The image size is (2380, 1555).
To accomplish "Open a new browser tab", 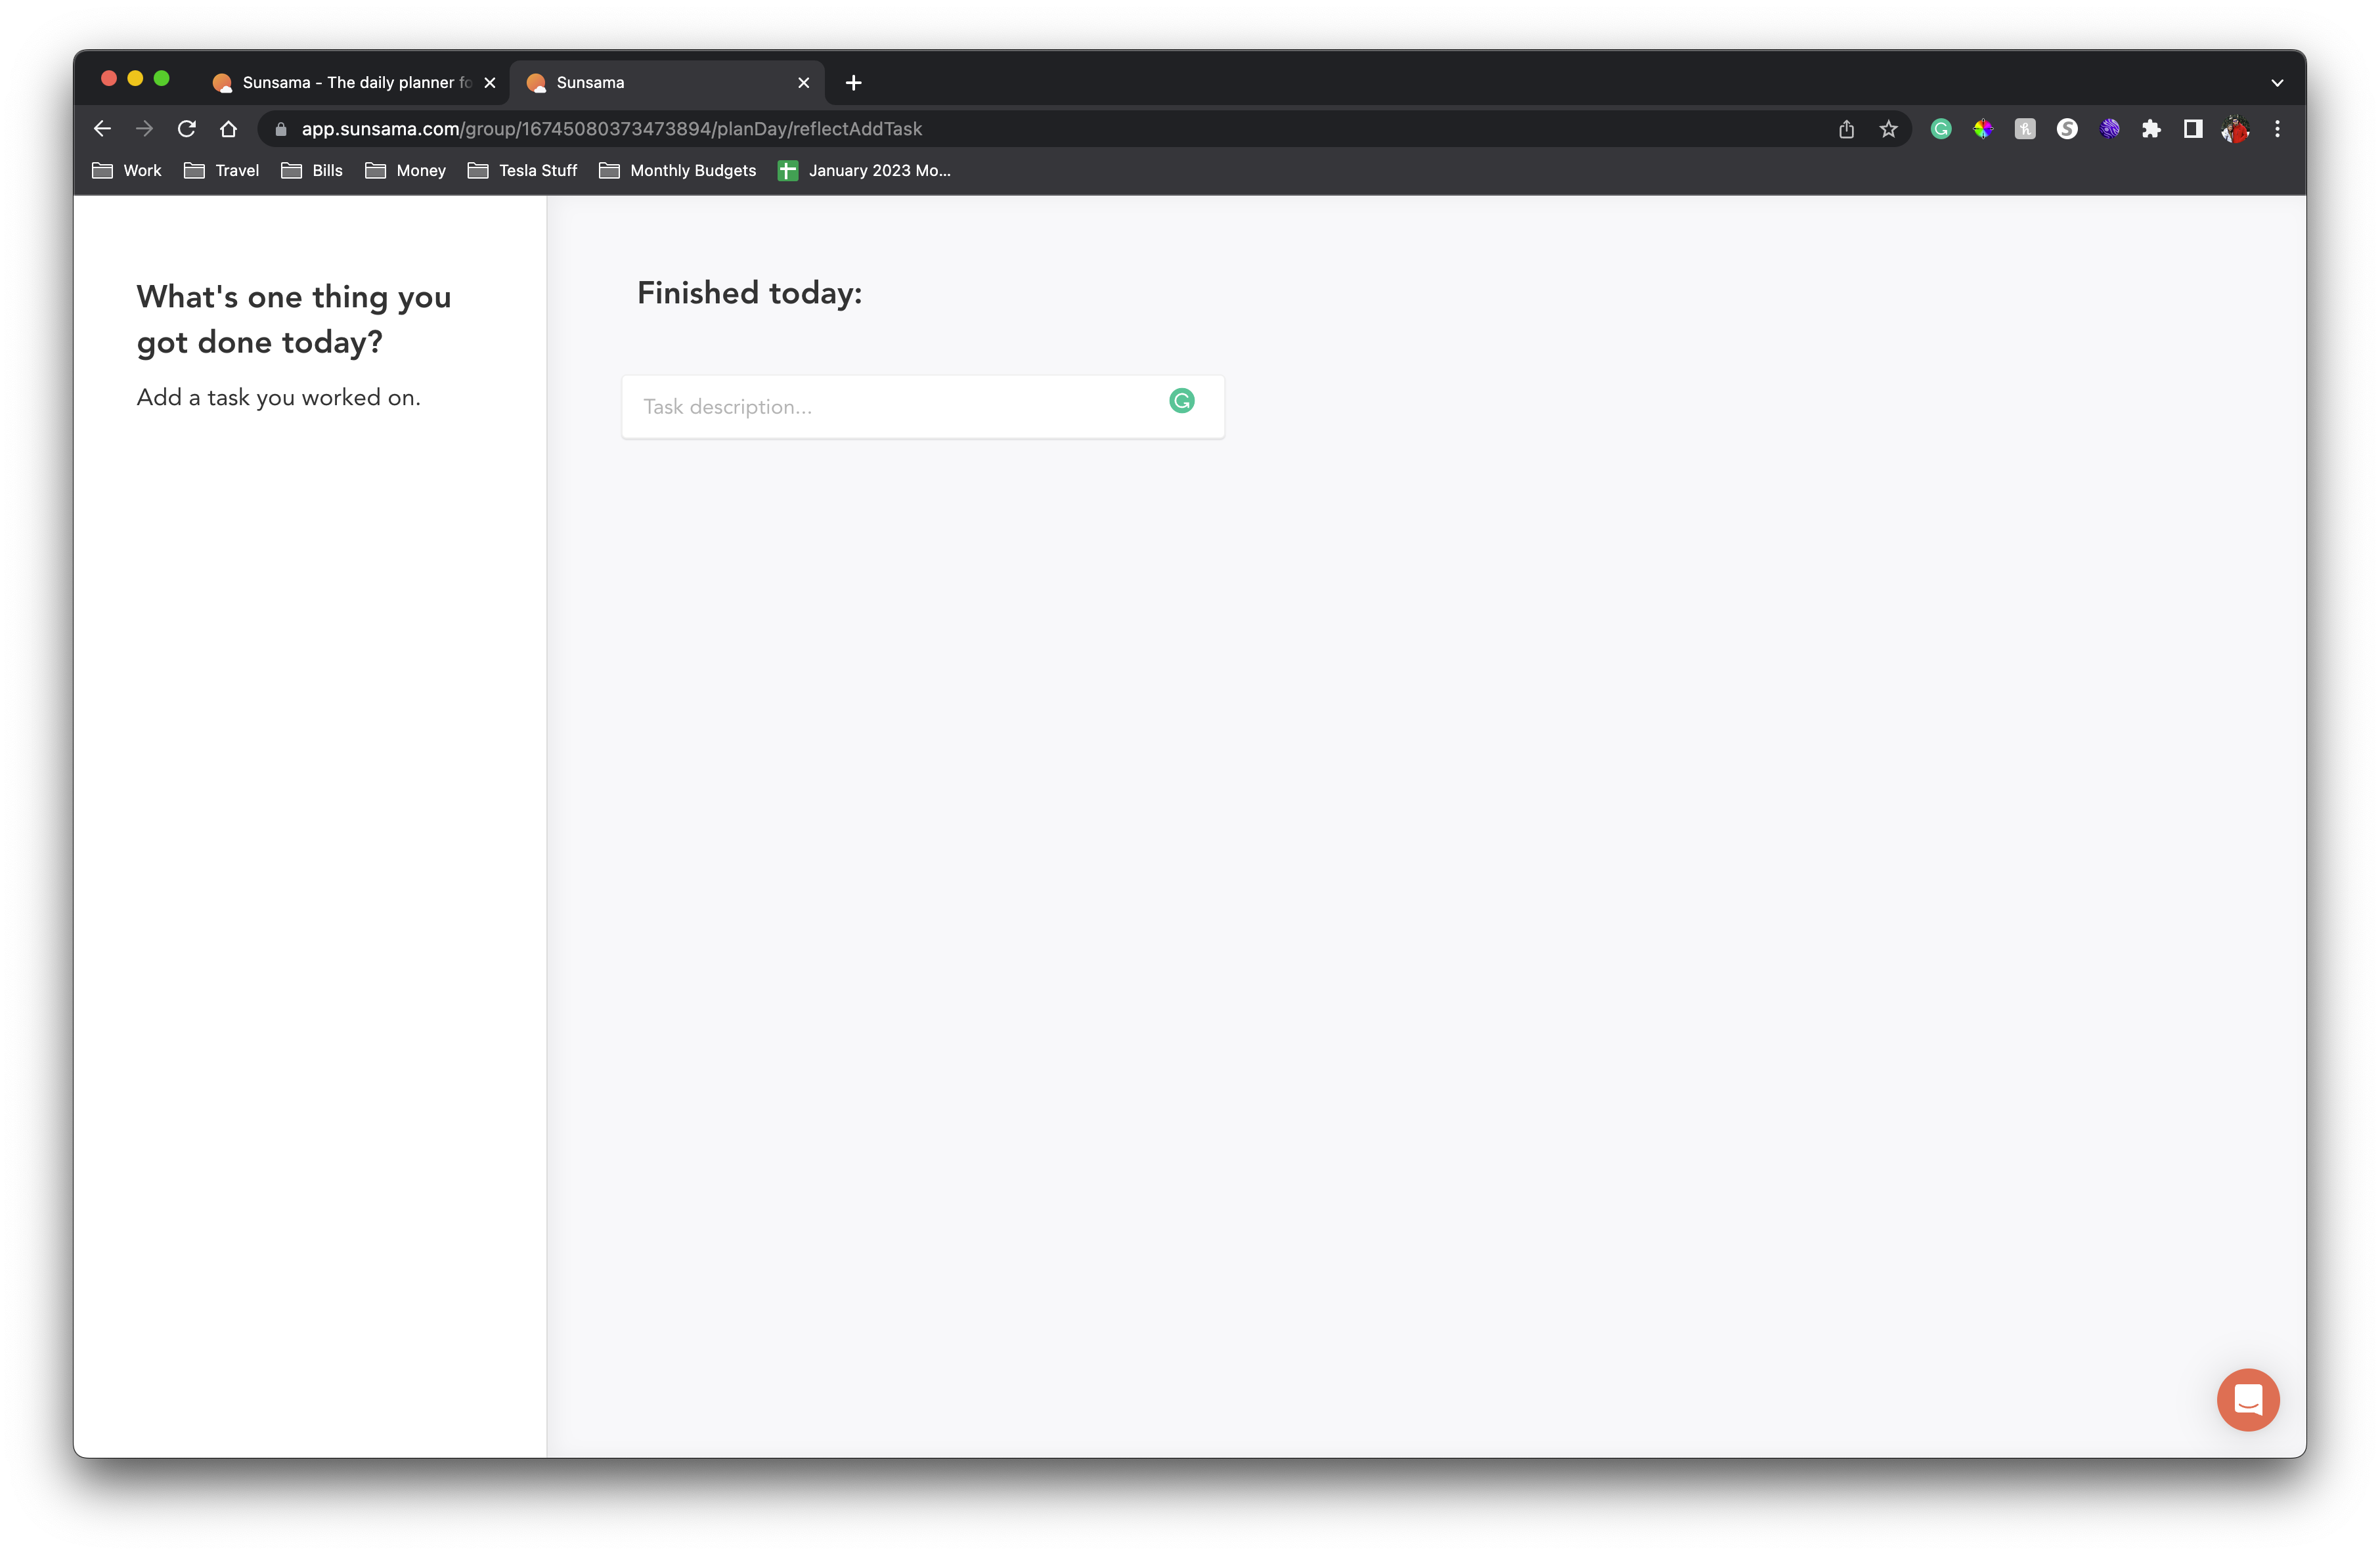I will 853,83.
